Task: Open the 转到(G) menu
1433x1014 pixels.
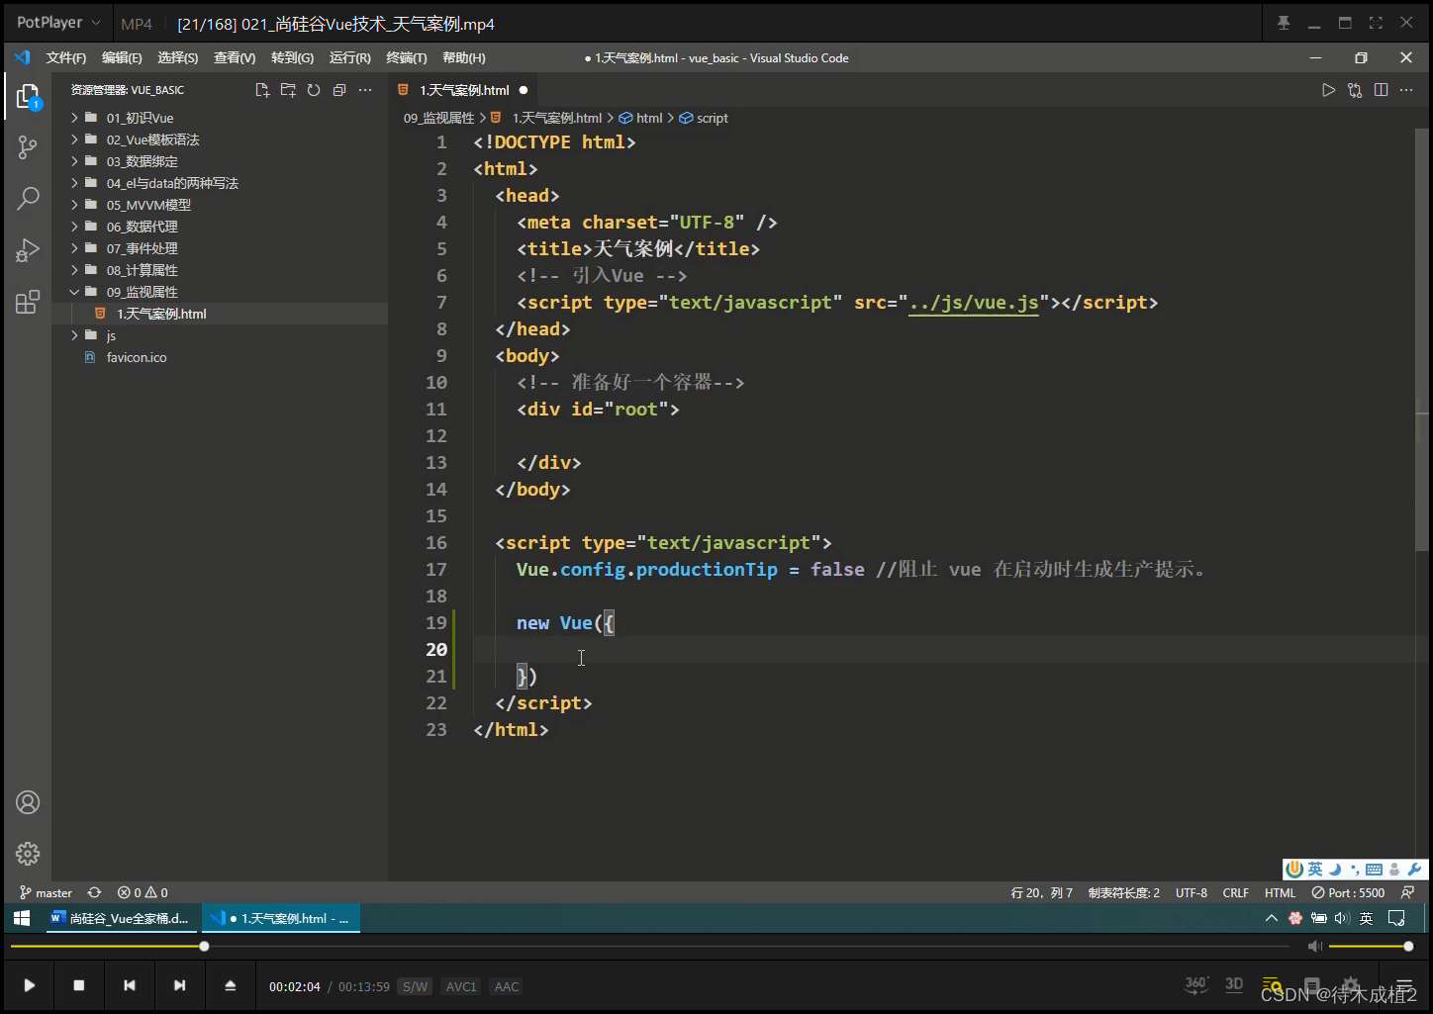Action: (292, 58)
